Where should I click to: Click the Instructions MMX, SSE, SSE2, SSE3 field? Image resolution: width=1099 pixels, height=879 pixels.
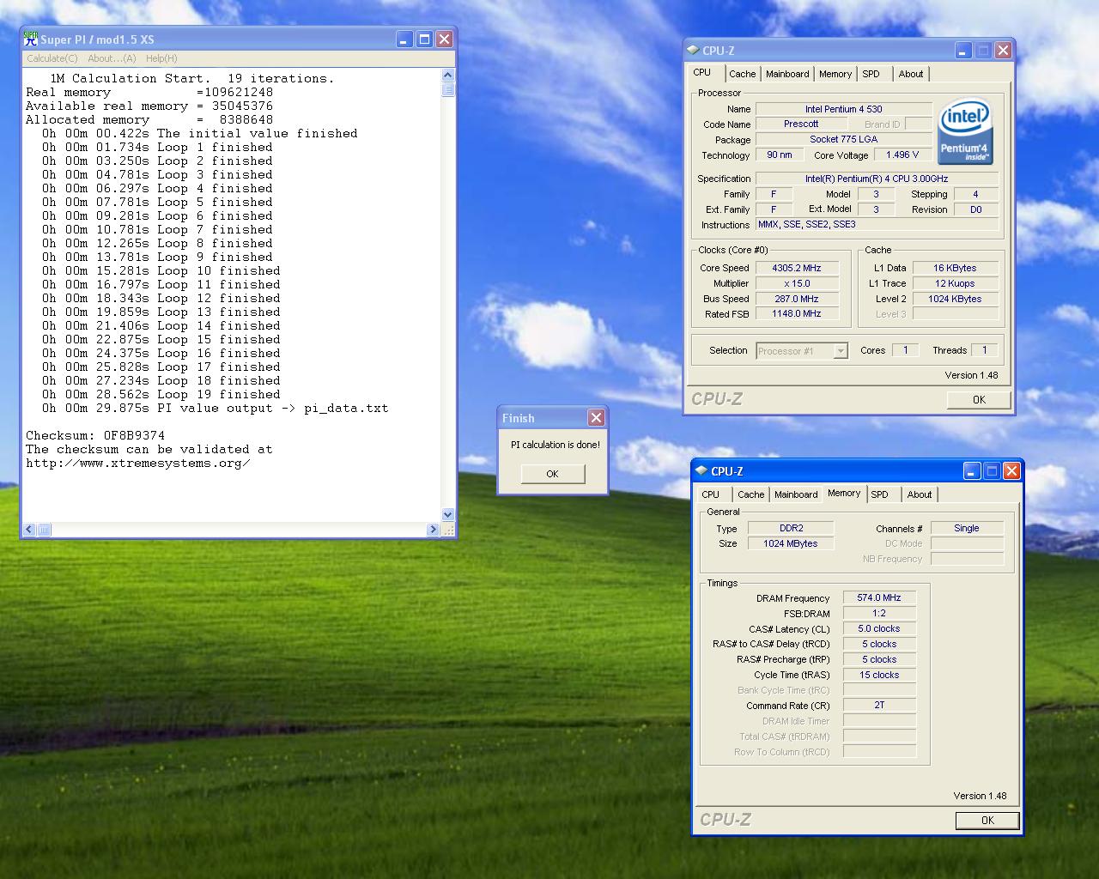click(877, 225)
